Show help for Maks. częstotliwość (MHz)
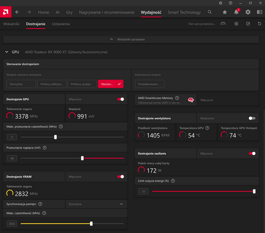Viewport: 265px width, 233px height. point(44,213)
